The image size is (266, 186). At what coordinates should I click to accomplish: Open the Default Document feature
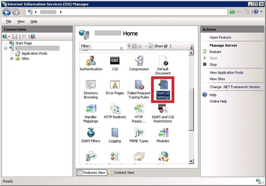[x=163, y=65]
